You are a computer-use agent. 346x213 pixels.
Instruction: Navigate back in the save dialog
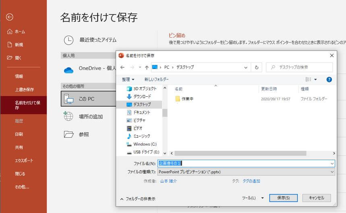click(122, 67)
